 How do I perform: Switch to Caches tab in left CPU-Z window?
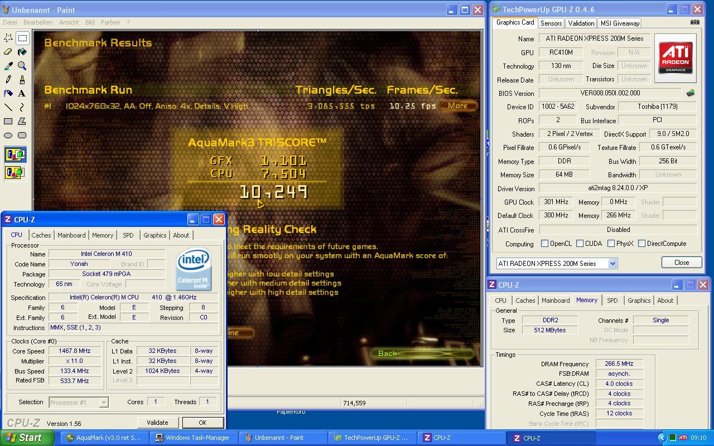tap(41, 235)
